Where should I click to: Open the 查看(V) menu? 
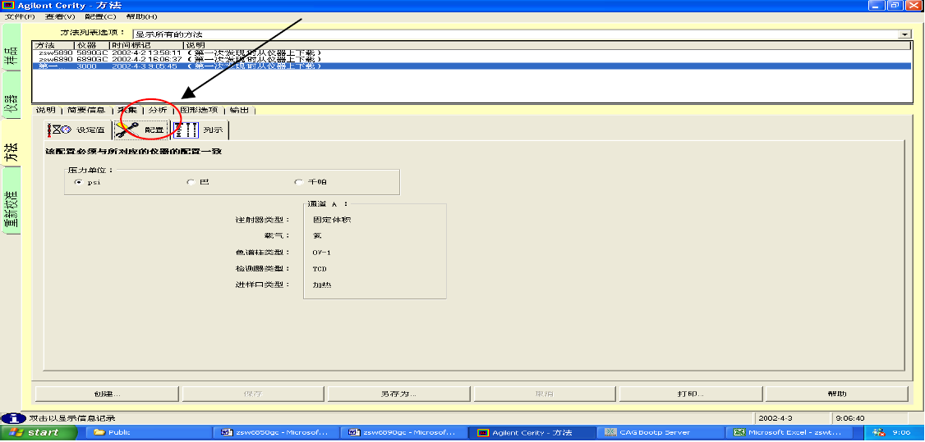(x=61, y=16)
